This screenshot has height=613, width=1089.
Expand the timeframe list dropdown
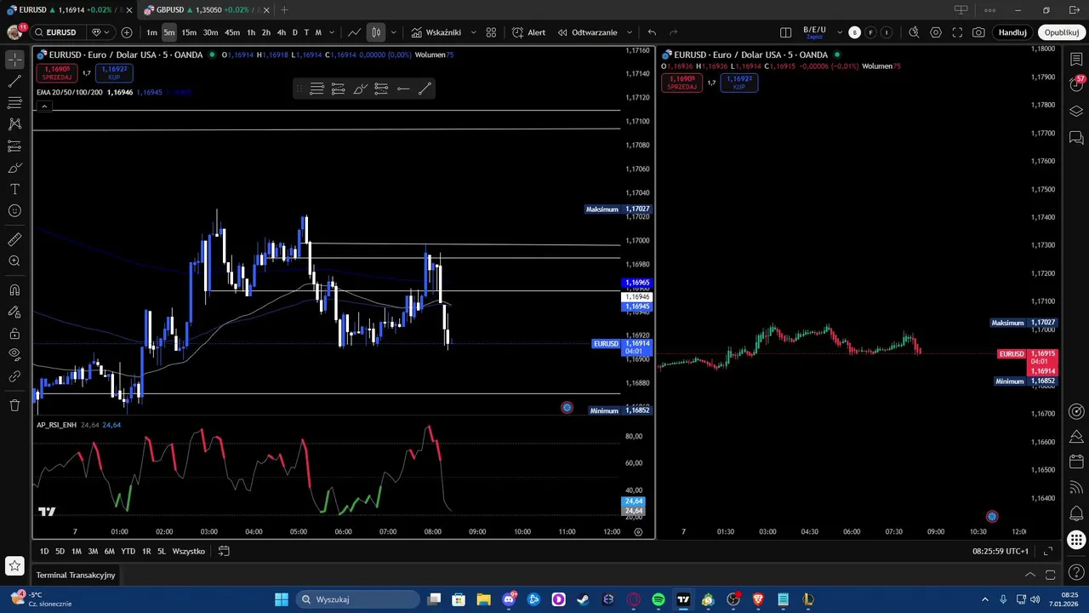(332, 32)
